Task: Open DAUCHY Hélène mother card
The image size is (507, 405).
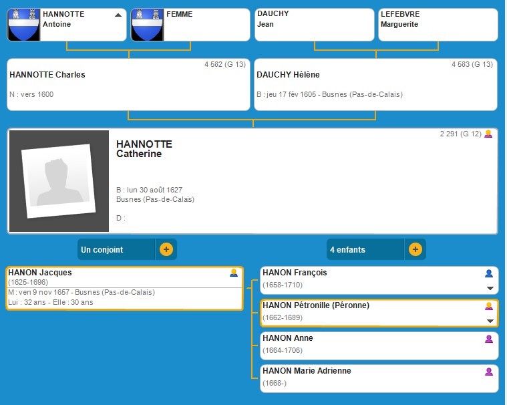Action: pos(375,84)
